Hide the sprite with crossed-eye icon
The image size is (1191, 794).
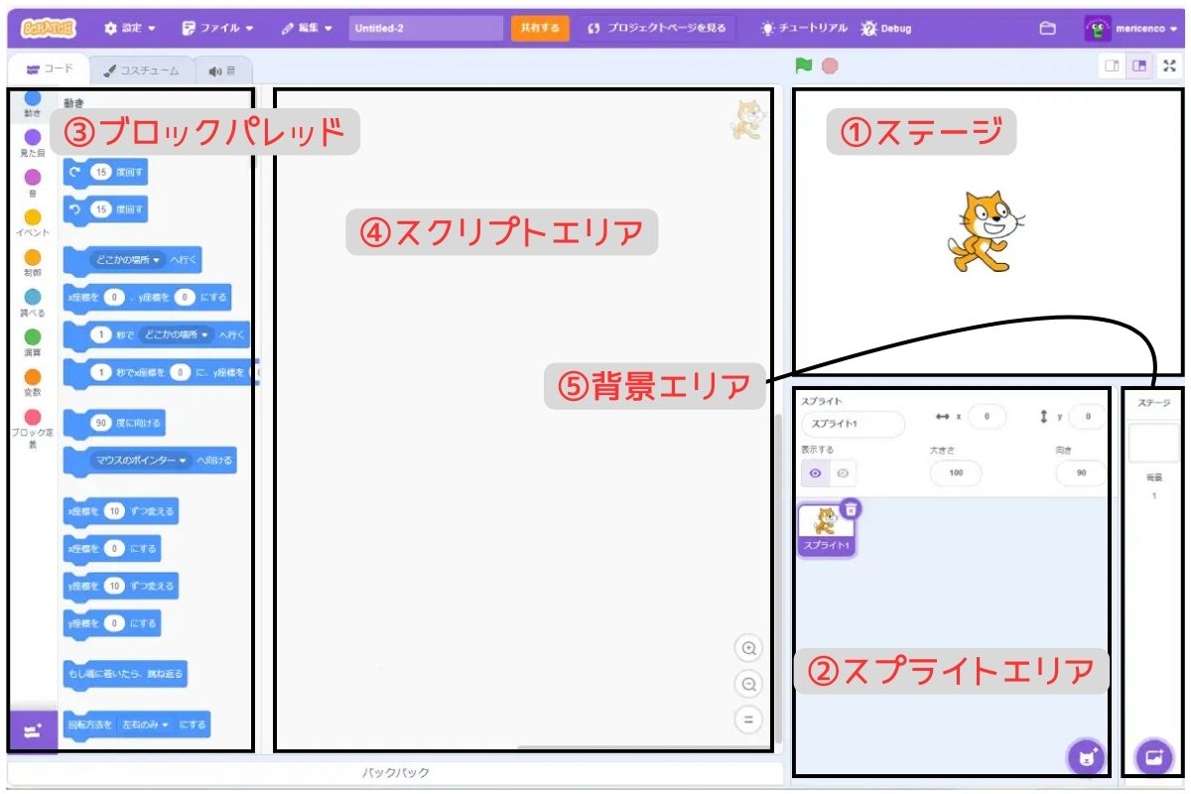[x=842, y=473]
